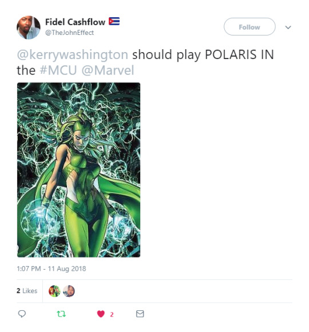This screenshot has height=332, width=309.
Task: View the 2 Likes list
Action: tap(27, 291)
